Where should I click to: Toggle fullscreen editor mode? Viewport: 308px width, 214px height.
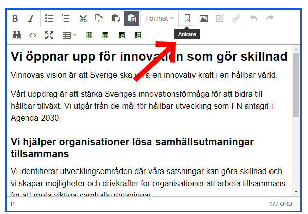[49, 35]
